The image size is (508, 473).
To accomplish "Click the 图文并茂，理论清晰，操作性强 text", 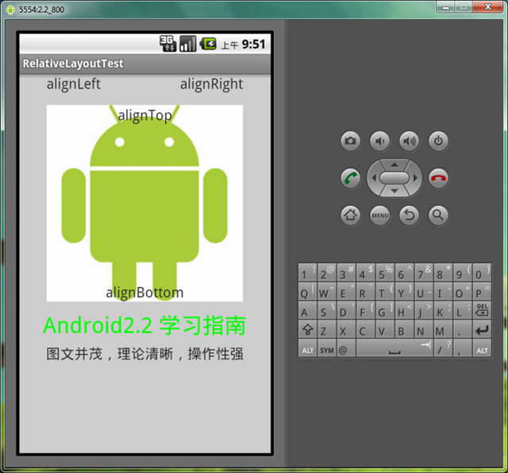I will [144, 354].
